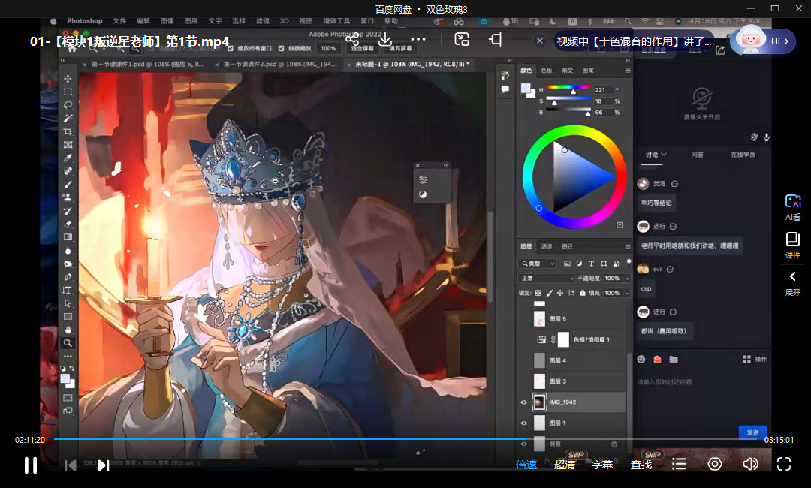
Task: Skip to the next video
Action: [x=104, y=465]
